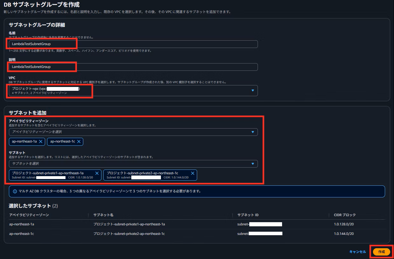Click subnet-private2-ap-northeast-1c name in table
The image size is (394, 259).
point(129,234)
